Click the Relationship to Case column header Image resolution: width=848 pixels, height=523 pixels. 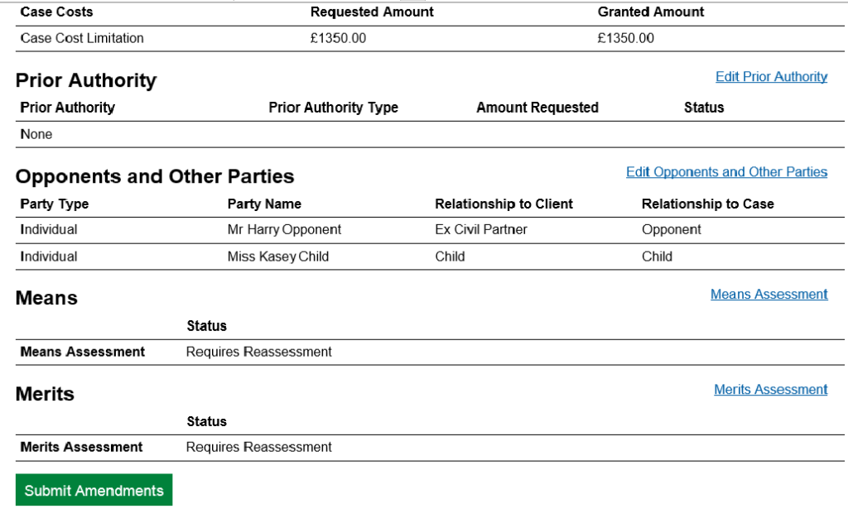(x=707, y=204)
